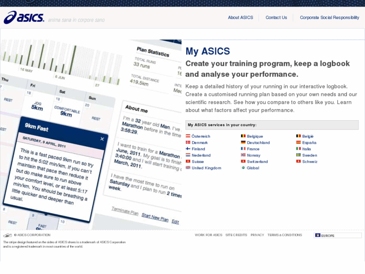Select the Norway country link
This screenshot has width=365, height=274.
click(254, 155)
